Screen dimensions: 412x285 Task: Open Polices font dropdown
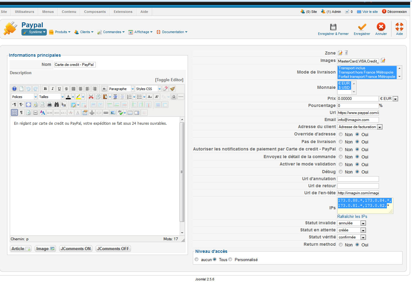coord(24,97)
